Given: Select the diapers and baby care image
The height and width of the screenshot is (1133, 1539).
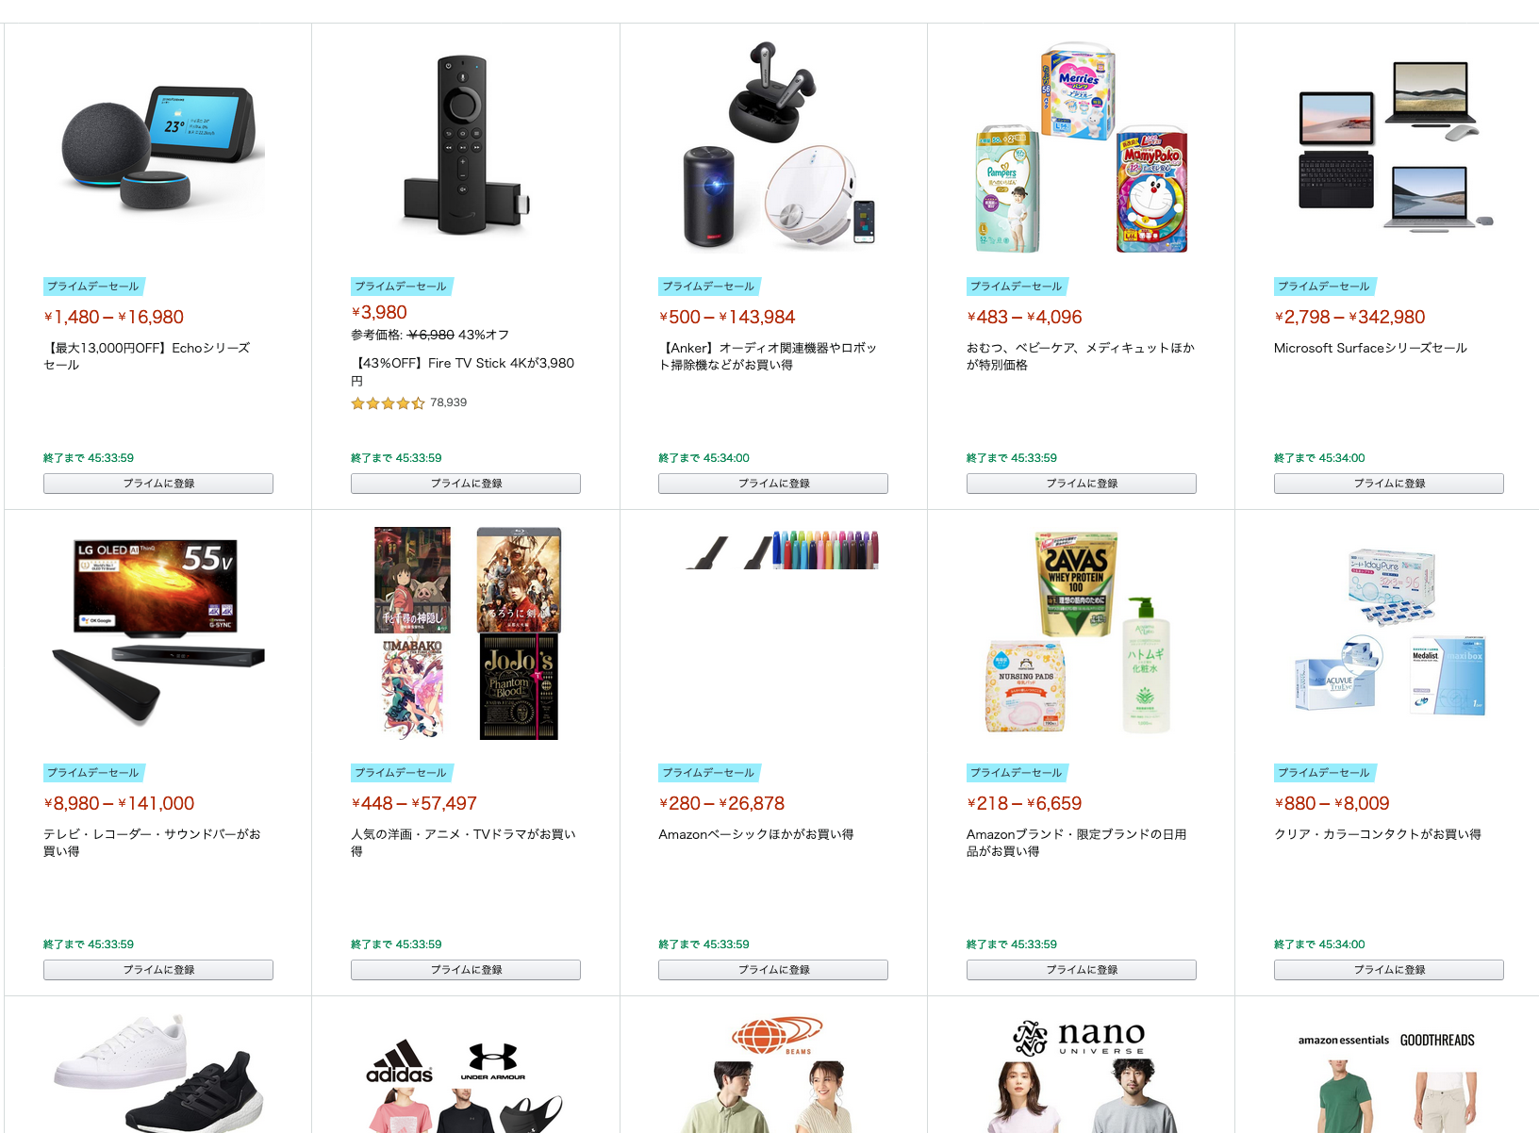Looking at the screenshot, I should [1081, 147].
